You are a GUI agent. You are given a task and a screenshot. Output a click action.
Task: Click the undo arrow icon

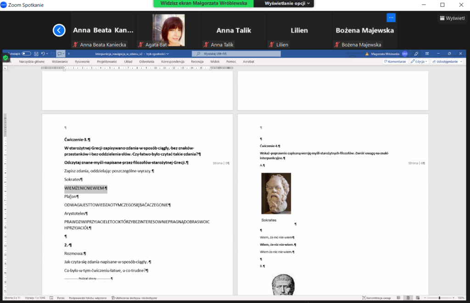(43, 54)
